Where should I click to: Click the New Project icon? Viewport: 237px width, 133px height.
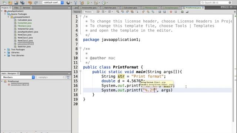[x=10, y=3]
